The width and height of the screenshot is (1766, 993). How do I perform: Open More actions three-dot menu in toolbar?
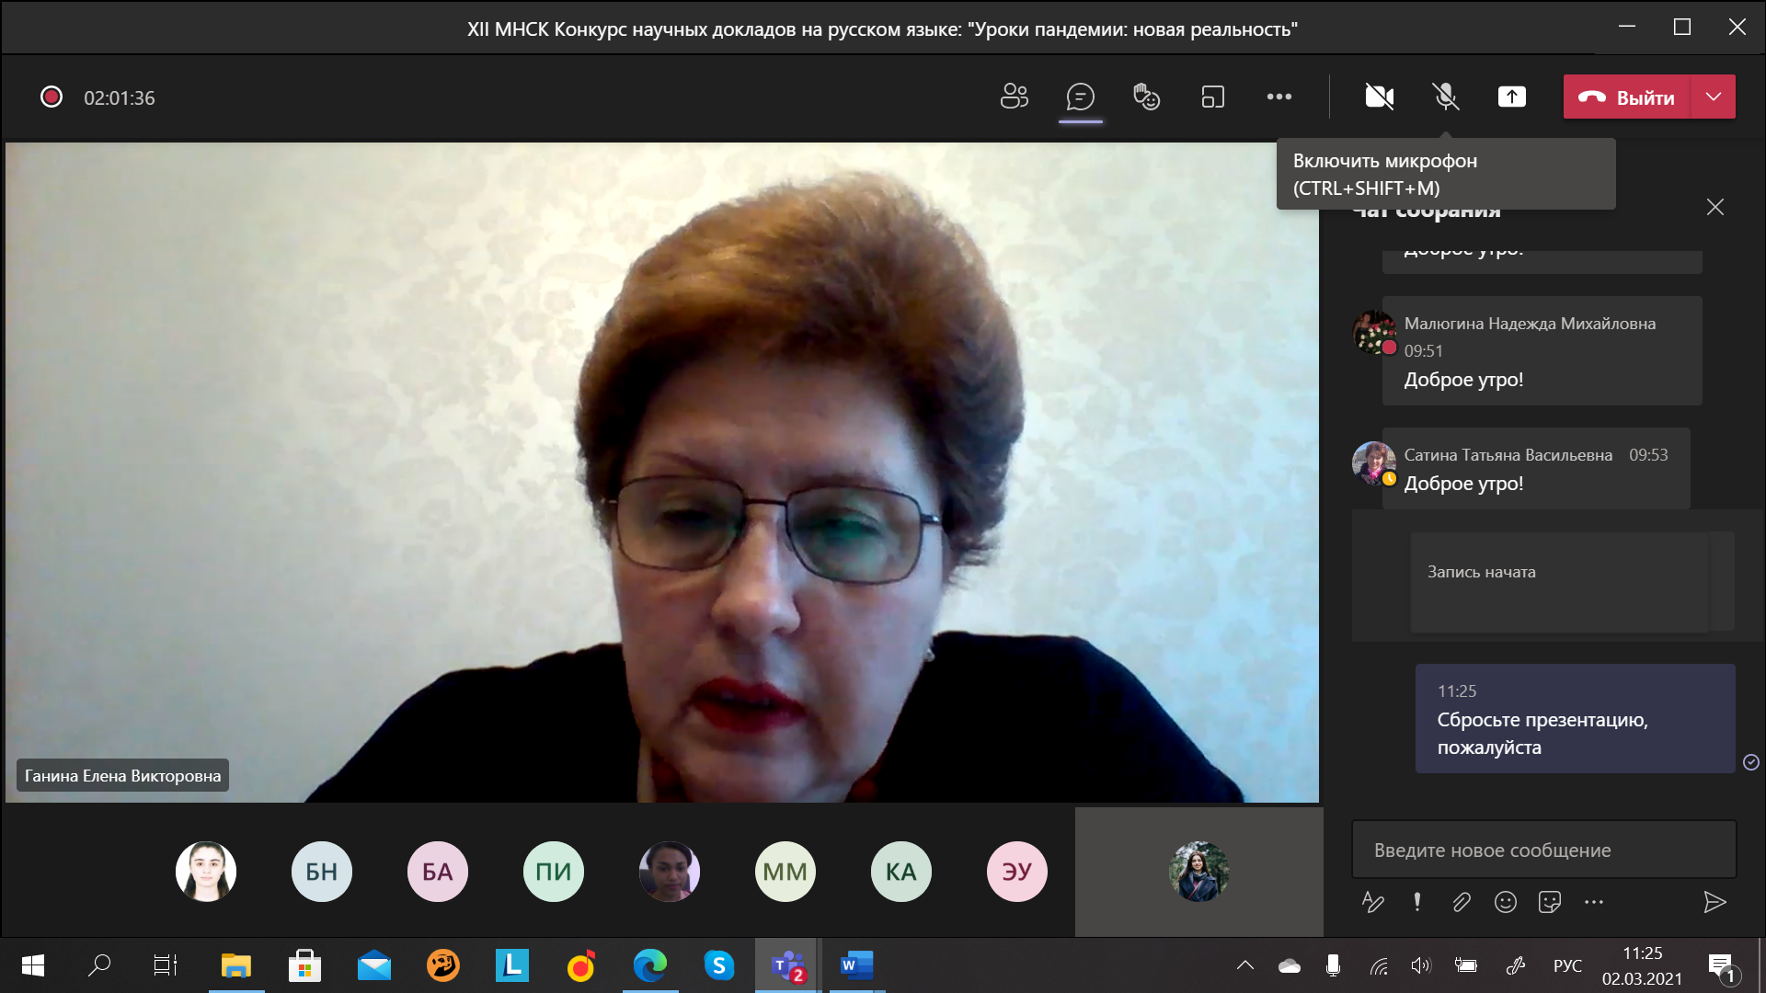tap(1279, 97)
